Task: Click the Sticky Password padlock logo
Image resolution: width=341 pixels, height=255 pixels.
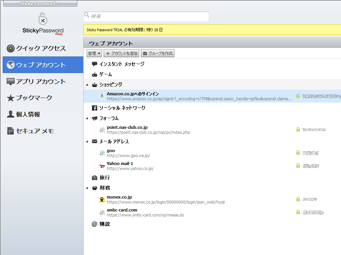Action: (43, 19)
